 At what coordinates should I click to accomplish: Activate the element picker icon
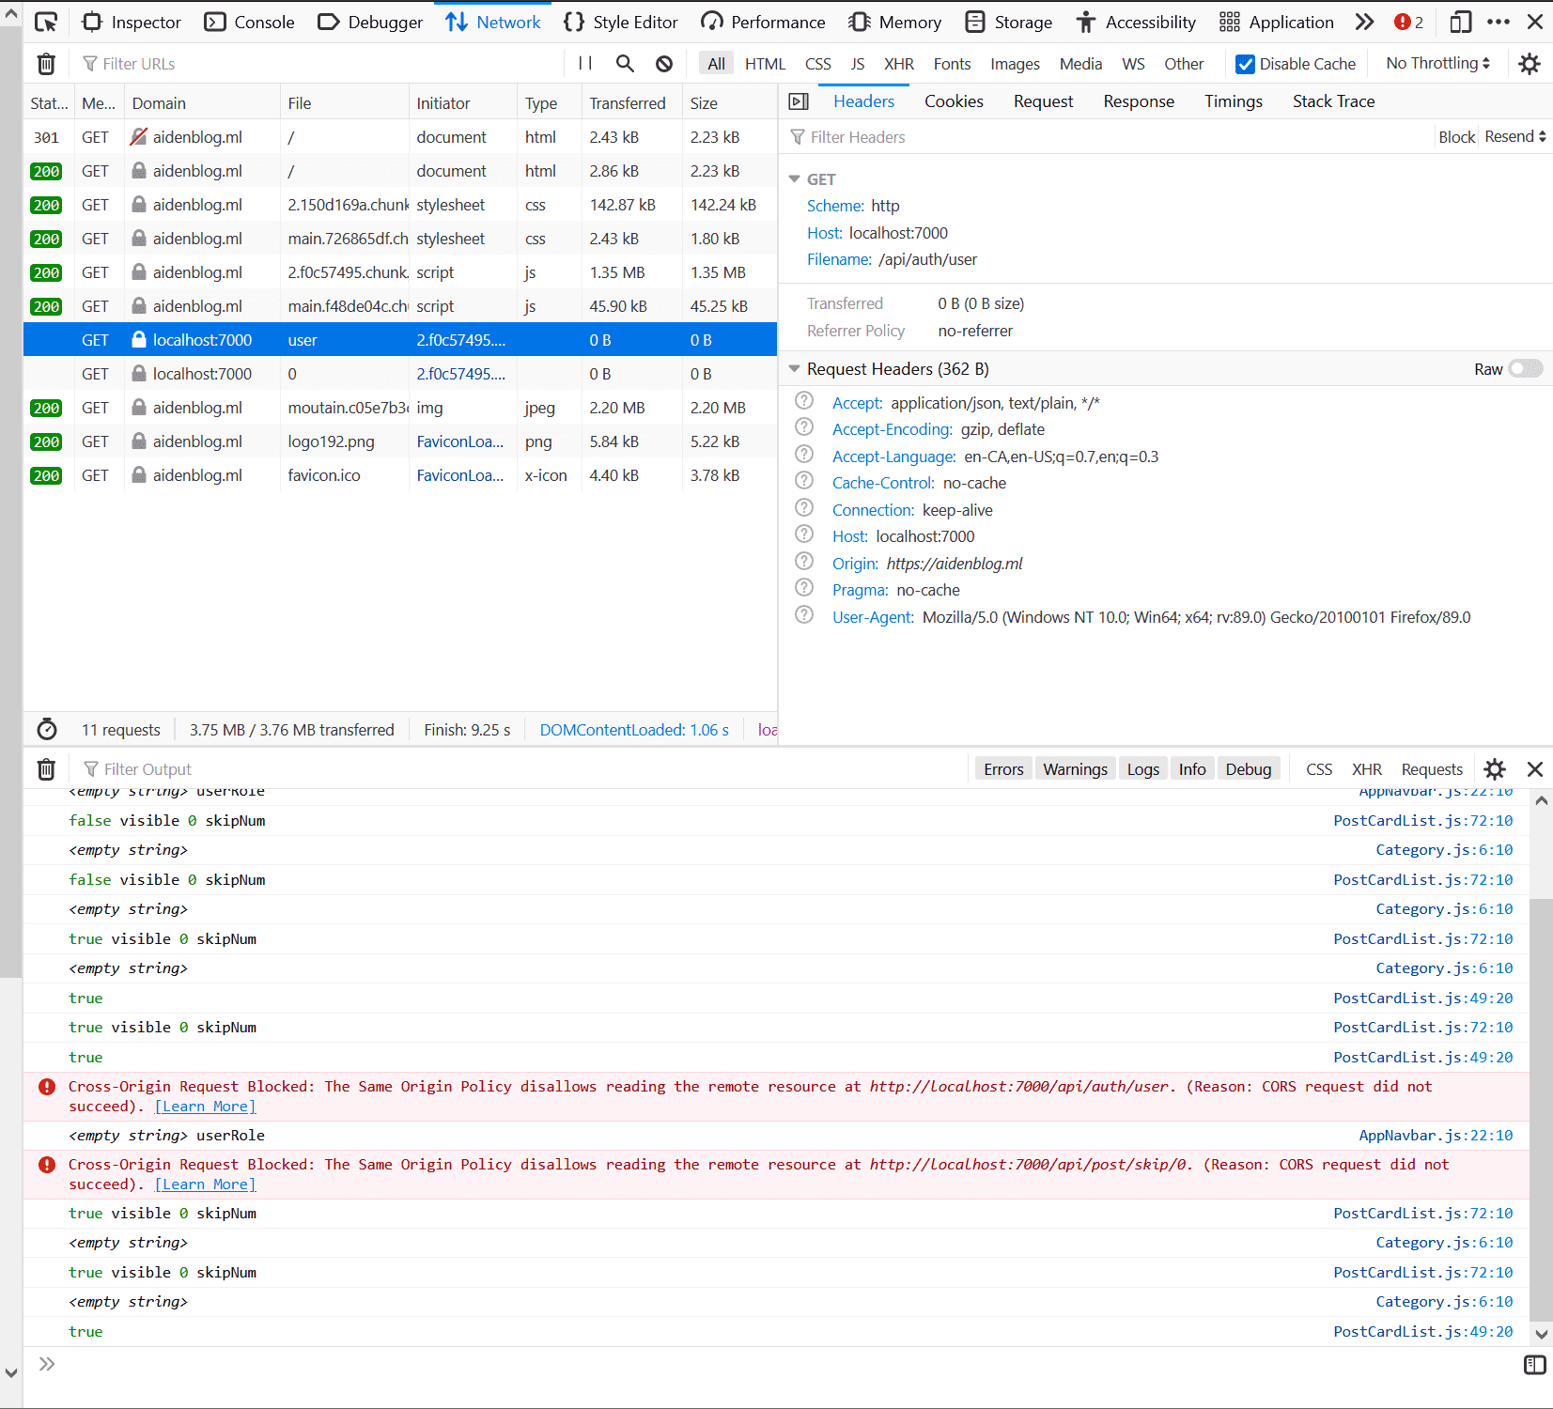click(45, 22)
